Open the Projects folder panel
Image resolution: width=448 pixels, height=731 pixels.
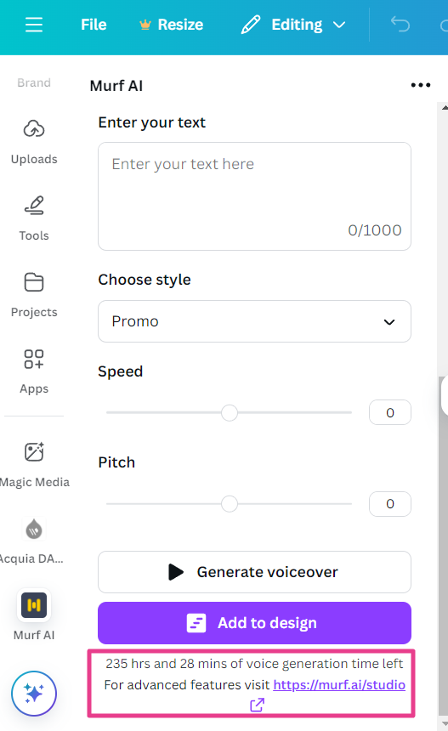(34, 295)
